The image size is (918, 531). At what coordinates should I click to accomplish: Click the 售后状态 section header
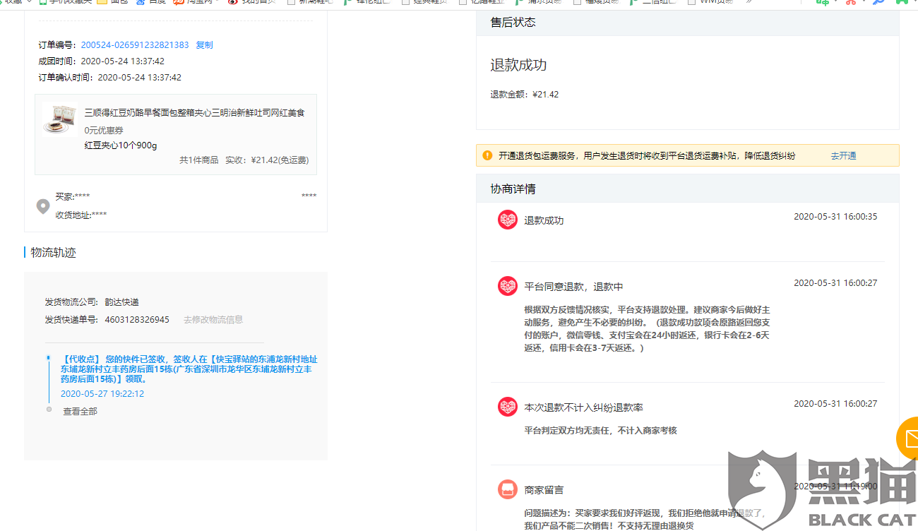(x=687, y=23)
